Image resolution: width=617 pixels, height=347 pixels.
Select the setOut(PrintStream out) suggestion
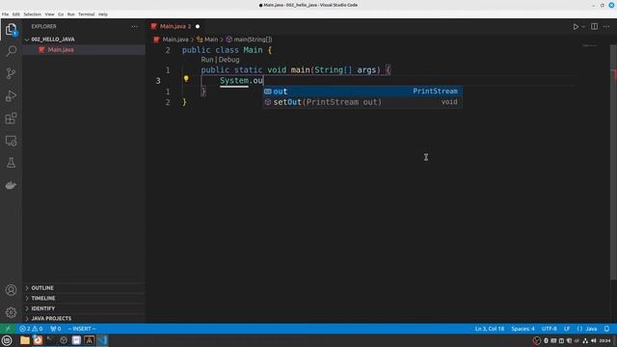point(362,102)
